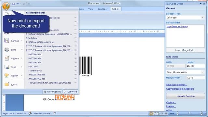Open the Customize Quick Access Toolbar arrow
This screenshot has width=208, height=117.
click(29, 4)
